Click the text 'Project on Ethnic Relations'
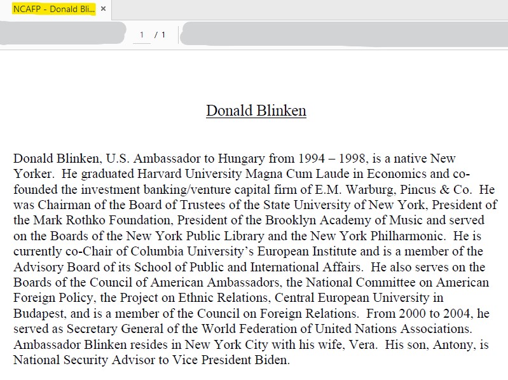The width and height of the screenshot is (508, 380). pos(194,297)
